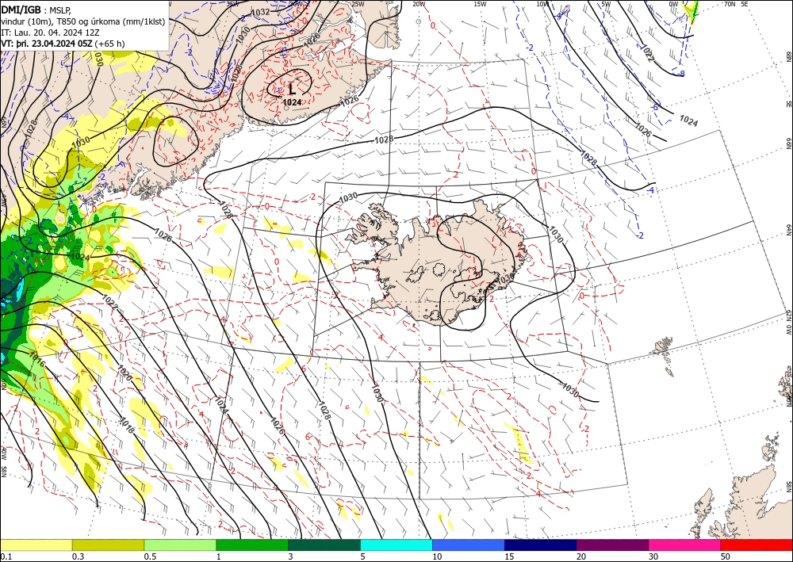Click the '0.1' legend scale value
Image resolution: width=793 pixels, height=562 pixels.
click(6, 556)
